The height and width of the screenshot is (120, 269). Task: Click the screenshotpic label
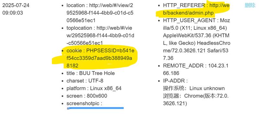coord(84,104)
